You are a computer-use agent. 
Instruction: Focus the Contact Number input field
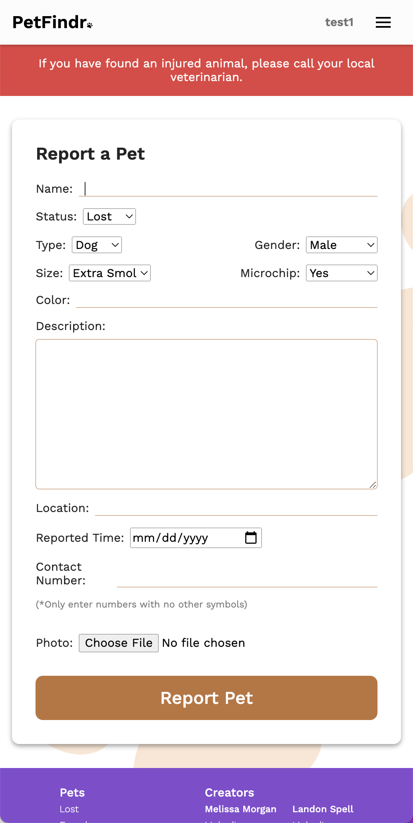coord(247,579)
